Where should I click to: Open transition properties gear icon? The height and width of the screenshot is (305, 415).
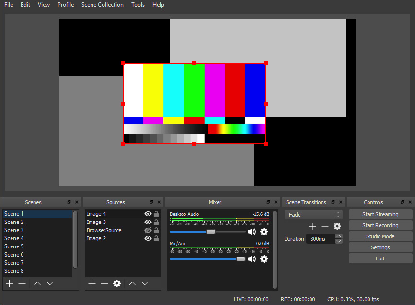point(337,226)
